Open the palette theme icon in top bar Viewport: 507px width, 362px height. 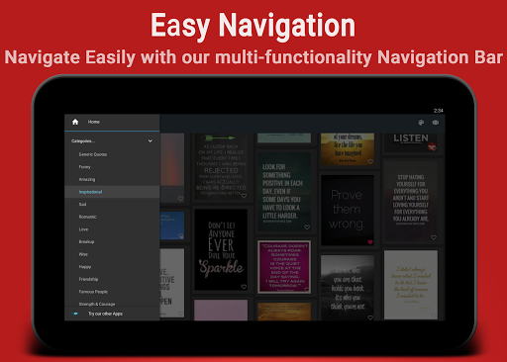(x=421, y=123)
